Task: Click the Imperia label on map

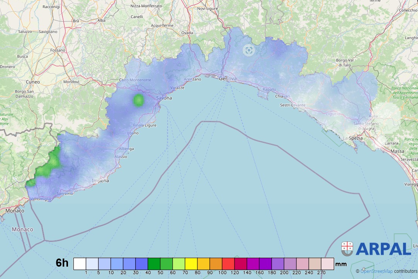Action: coord(100,180)
